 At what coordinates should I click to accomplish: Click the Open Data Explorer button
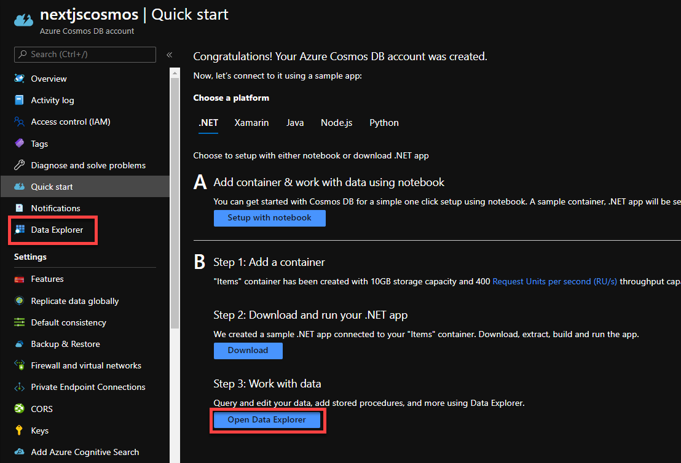click(267, 420)
